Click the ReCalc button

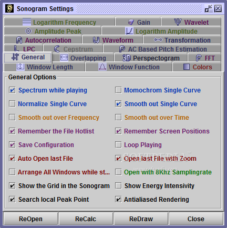click(x=86, y=219)
